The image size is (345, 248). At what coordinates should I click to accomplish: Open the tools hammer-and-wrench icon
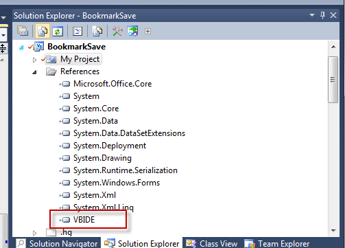(117, 31)
